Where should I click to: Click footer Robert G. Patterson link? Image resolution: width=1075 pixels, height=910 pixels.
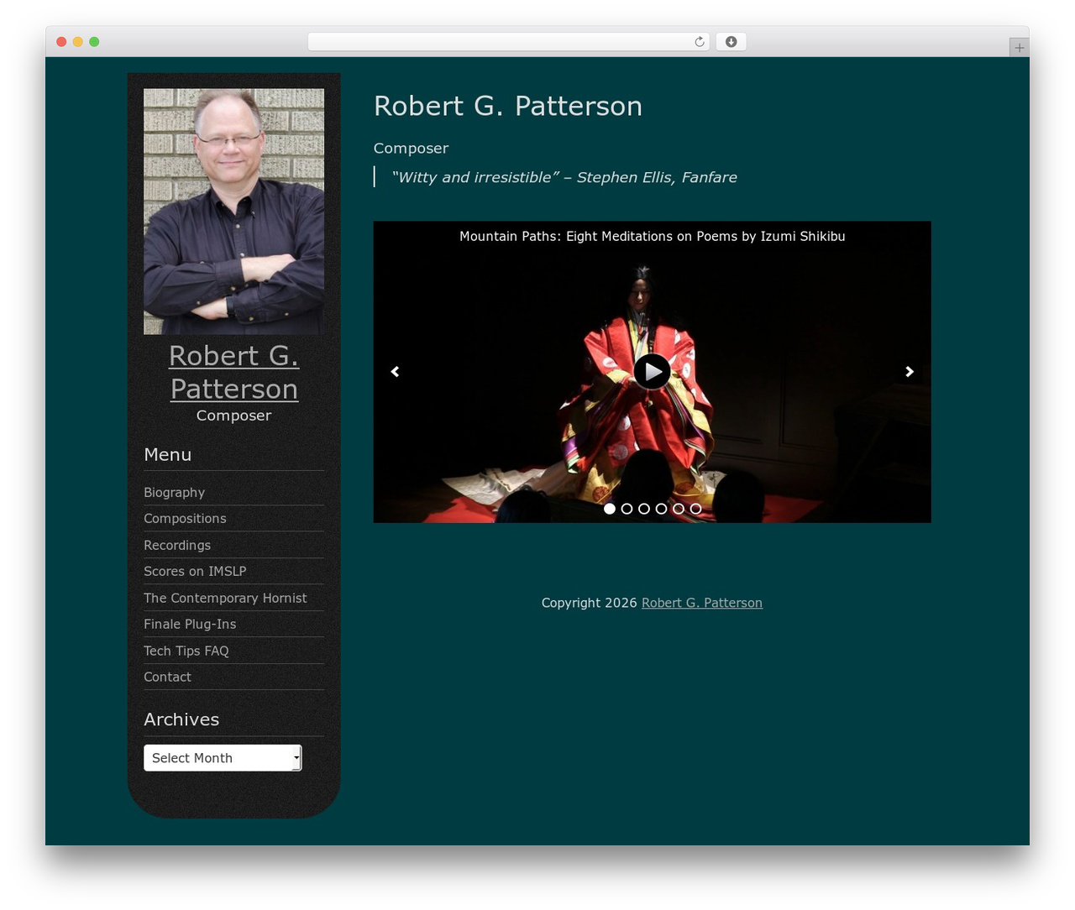[702, 603]
